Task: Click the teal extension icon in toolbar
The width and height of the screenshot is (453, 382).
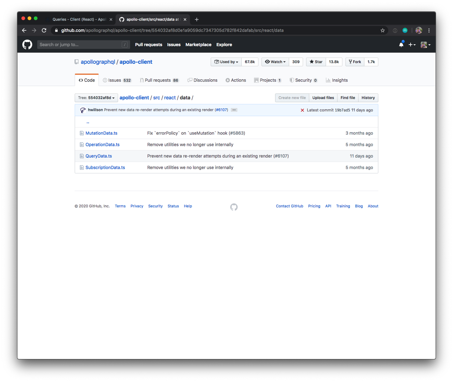Action: point(405,30)
